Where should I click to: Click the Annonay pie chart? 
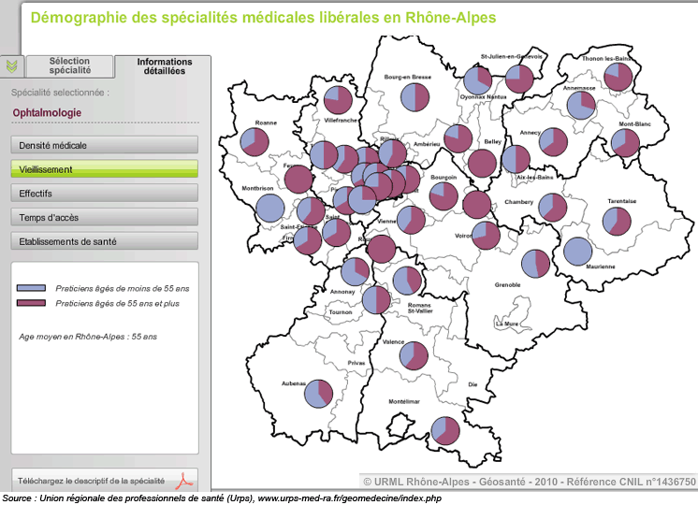click(356, 271)
